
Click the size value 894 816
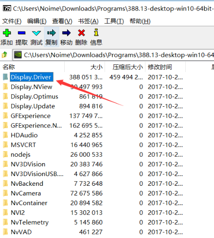click(x=91, y=106)
